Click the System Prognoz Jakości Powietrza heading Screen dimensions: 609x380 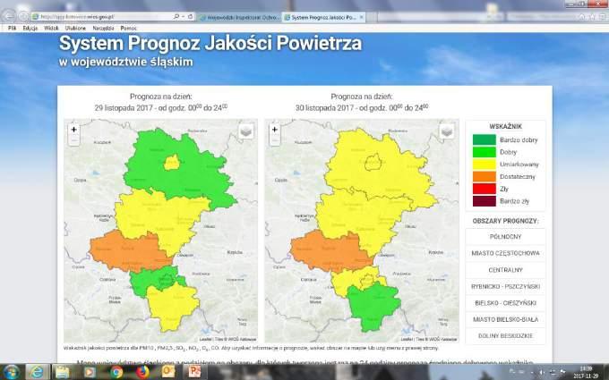click(x=210, y=43)
